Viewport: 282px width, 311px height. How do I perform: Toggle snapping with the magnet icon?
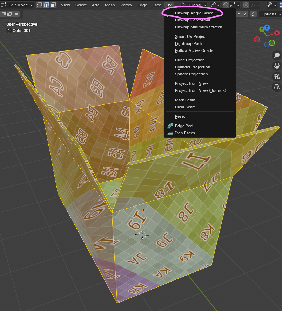point(226,5)
